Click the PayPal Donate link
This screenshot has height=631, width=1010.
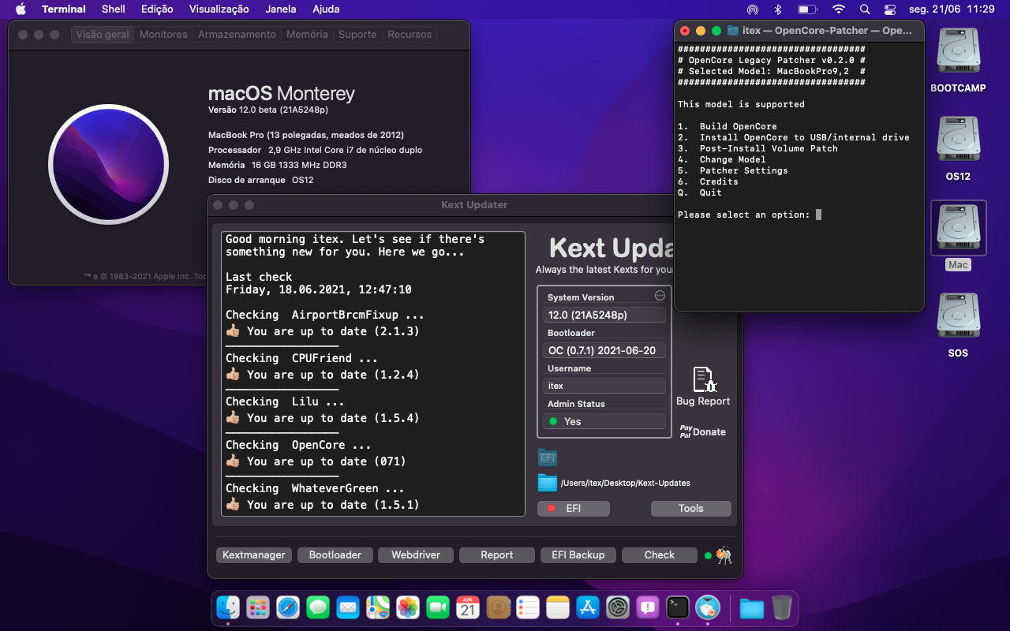[702, 431]
